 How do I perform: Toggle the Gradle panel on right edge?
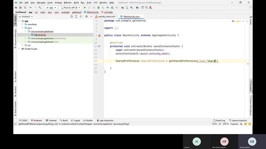click(x=251, y=20)
